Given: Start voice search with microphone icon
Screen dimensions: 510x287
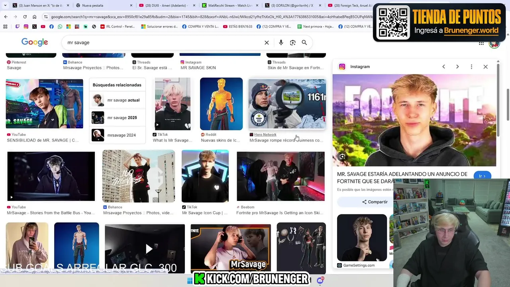Looking at the screenshot, I should coord(281,43).
